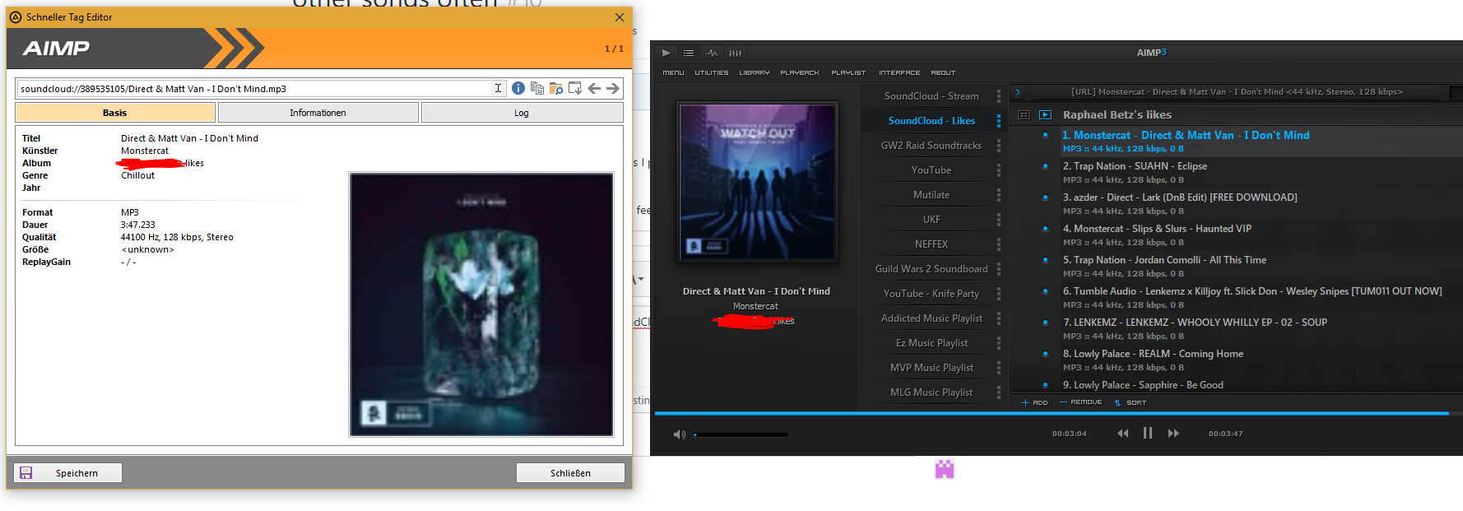Click the blue file info icon in Tag Editor
1463x511 pixels.
[518, 88]
